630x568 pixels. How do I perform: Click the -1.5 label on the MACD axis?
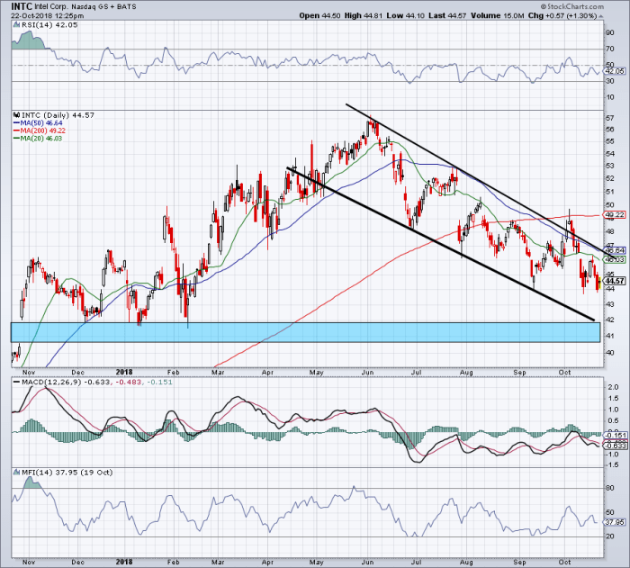pos(612,464)
